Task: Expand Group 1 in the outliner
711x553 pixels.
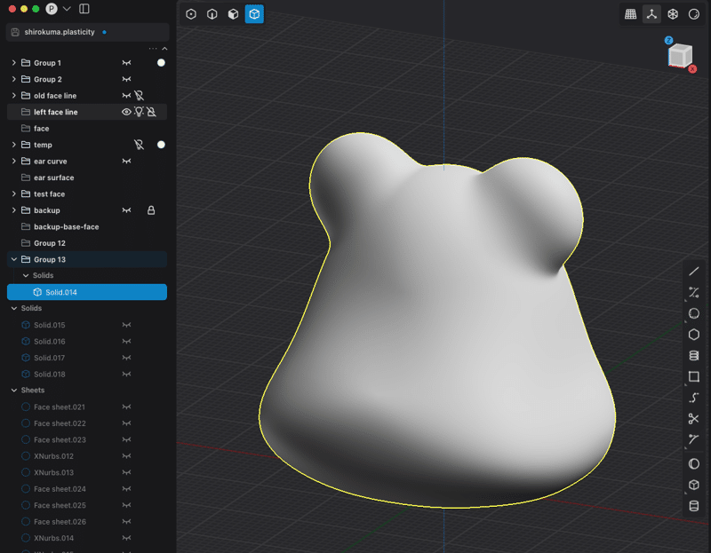Action: pos(13,62)
